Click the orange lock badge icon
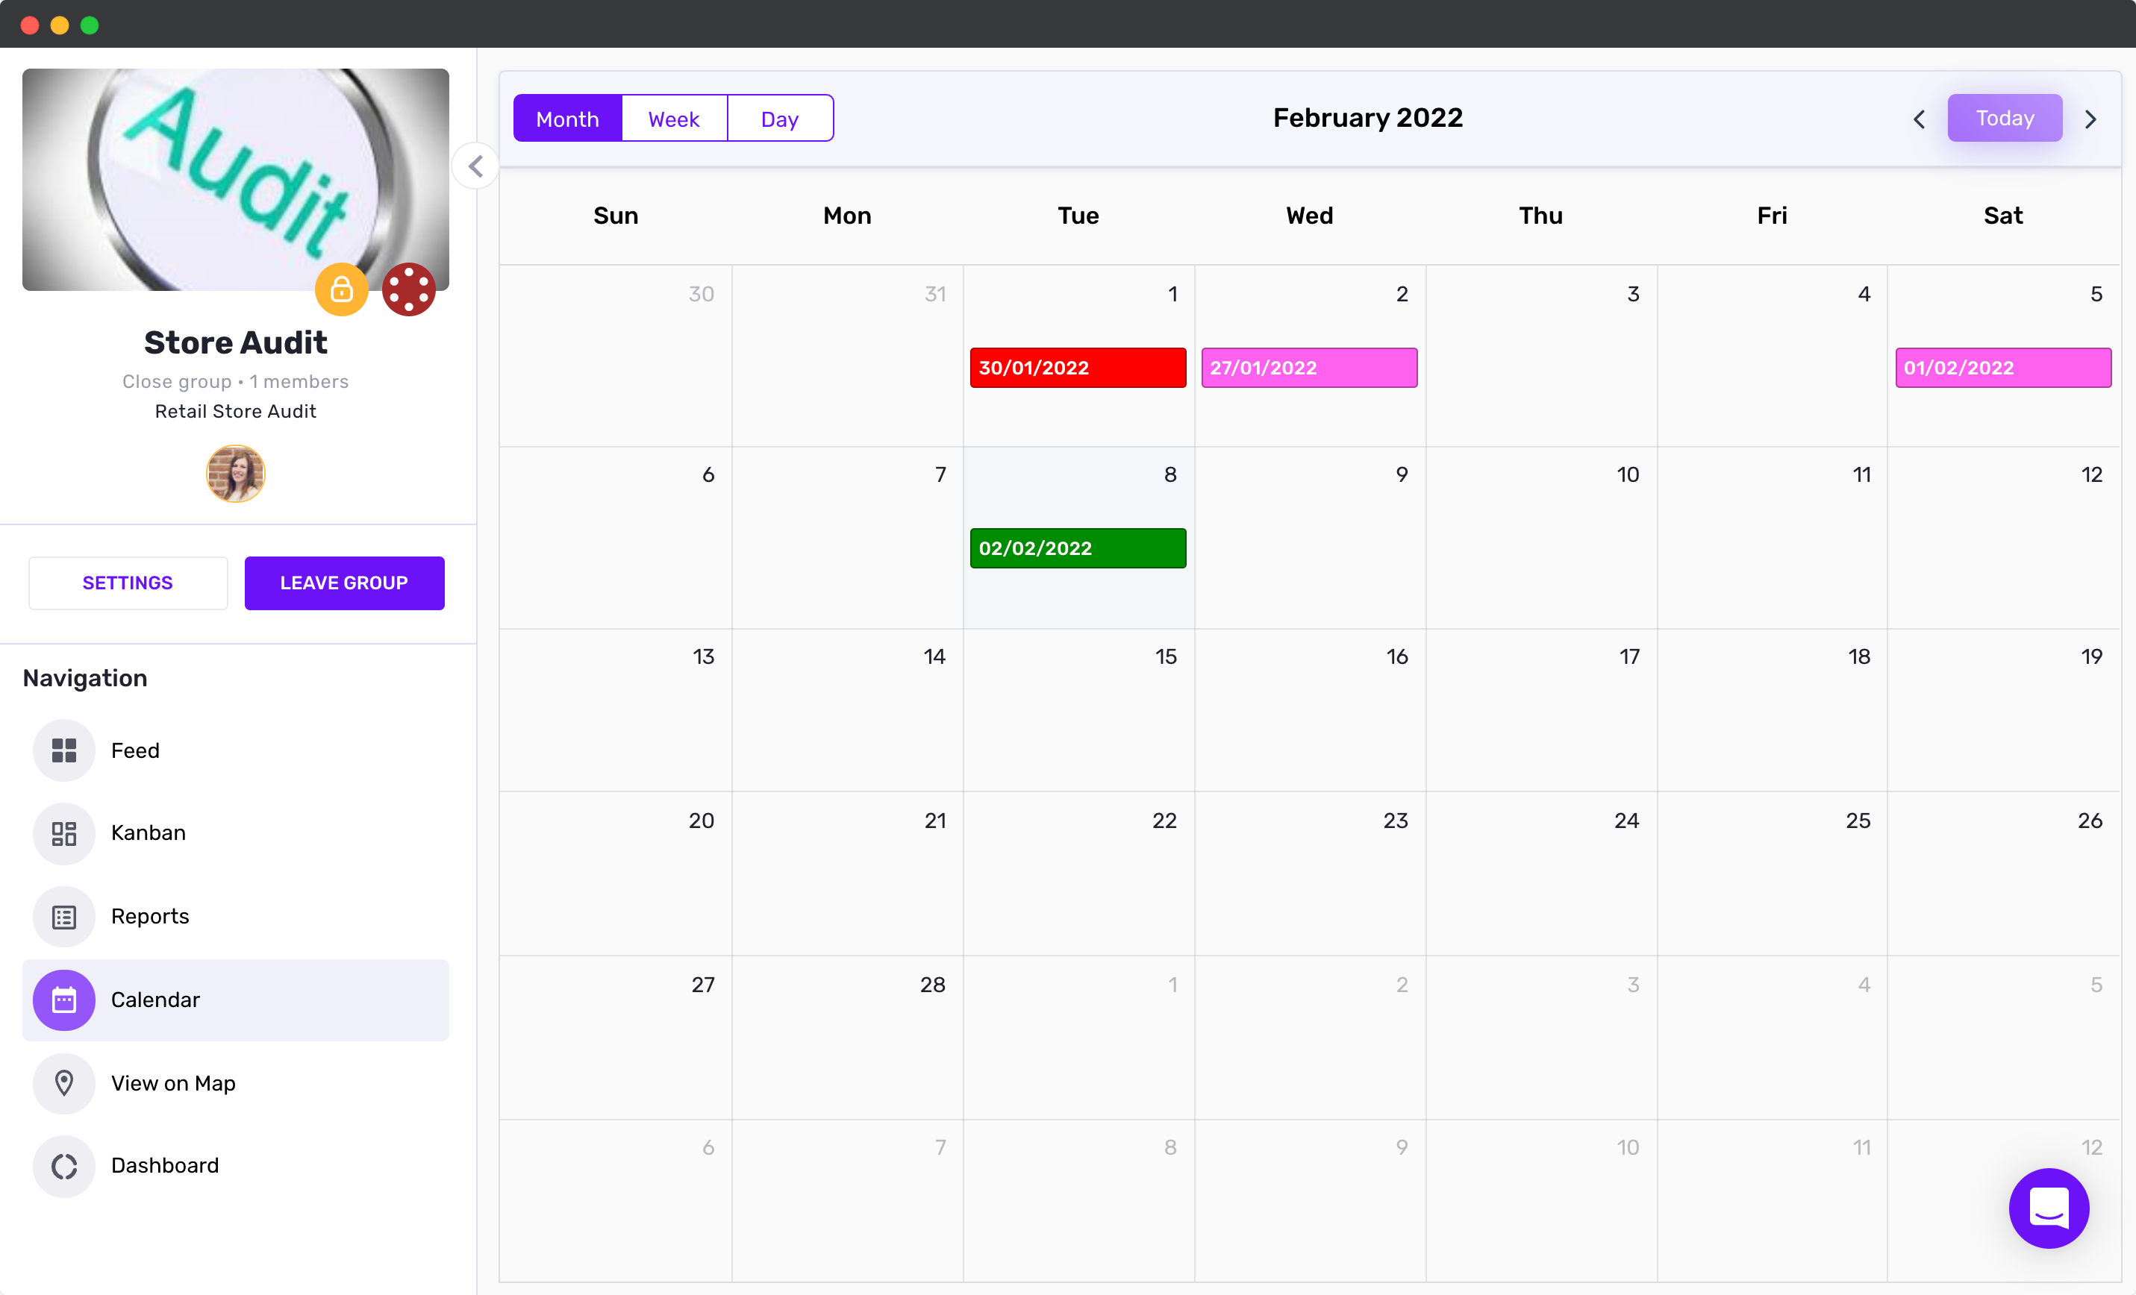This screenshot has width=2136, height=1295. [342, 289]
